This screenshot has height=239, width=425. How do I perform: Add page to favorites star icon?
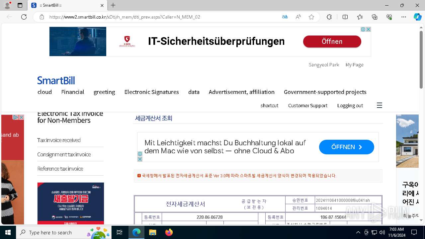click(311, 17)
